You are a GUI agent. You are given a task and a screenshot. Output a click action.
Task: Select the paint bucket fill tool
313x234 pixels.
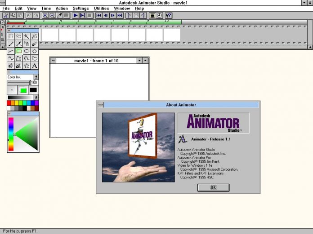[11, 66]
